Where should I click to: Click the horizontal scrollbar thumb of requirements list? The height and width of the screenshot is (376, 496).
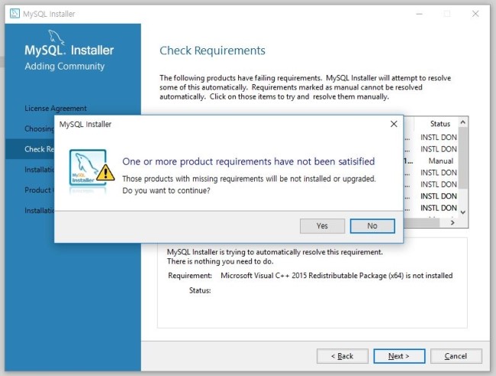click(422, 222)
